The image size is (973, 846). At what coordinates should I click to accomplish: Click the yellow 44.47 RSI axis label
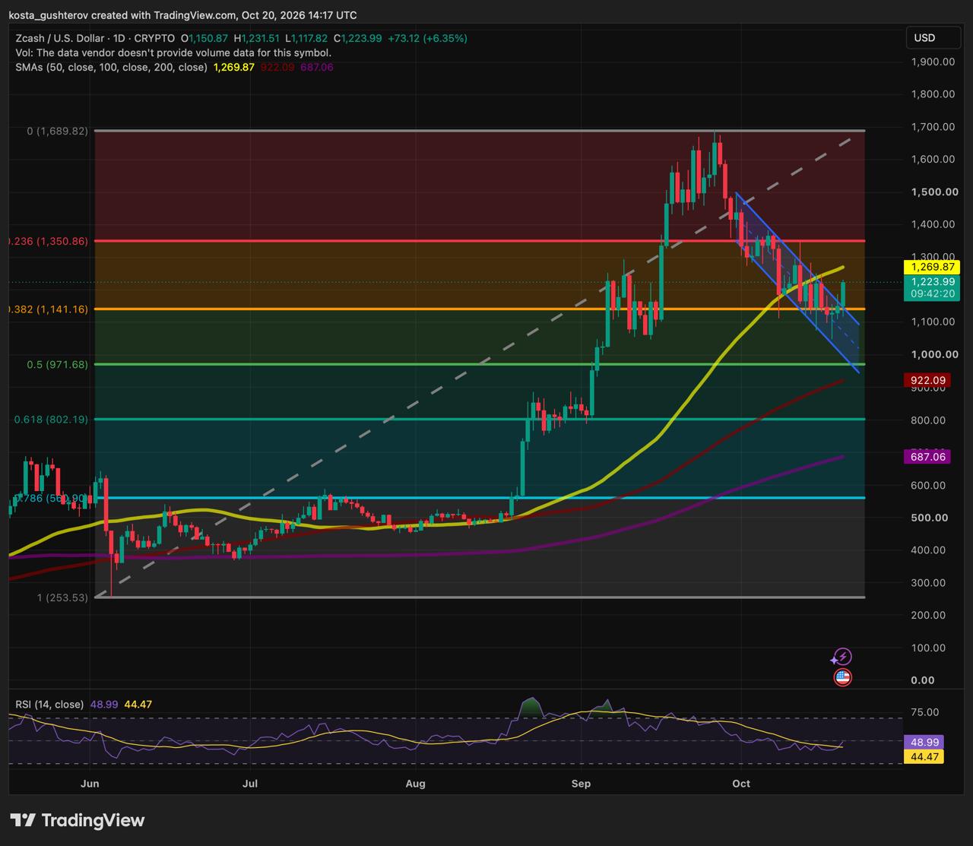(x=925, y=756)
